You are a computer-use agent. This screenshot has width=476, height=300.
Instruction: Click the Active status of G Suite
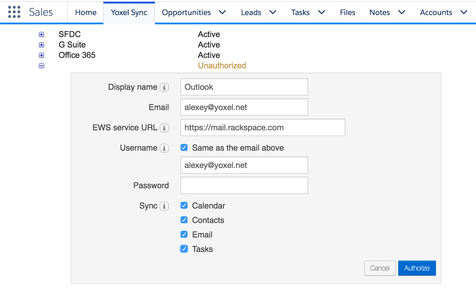(x=209, y=45)
